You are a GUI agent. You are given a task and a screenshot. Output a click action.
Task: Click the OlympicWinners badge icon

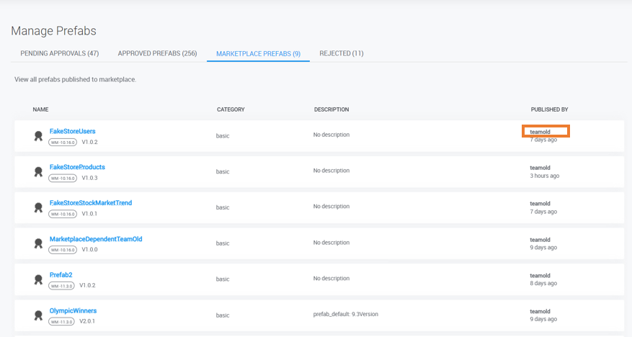point(38,315)
